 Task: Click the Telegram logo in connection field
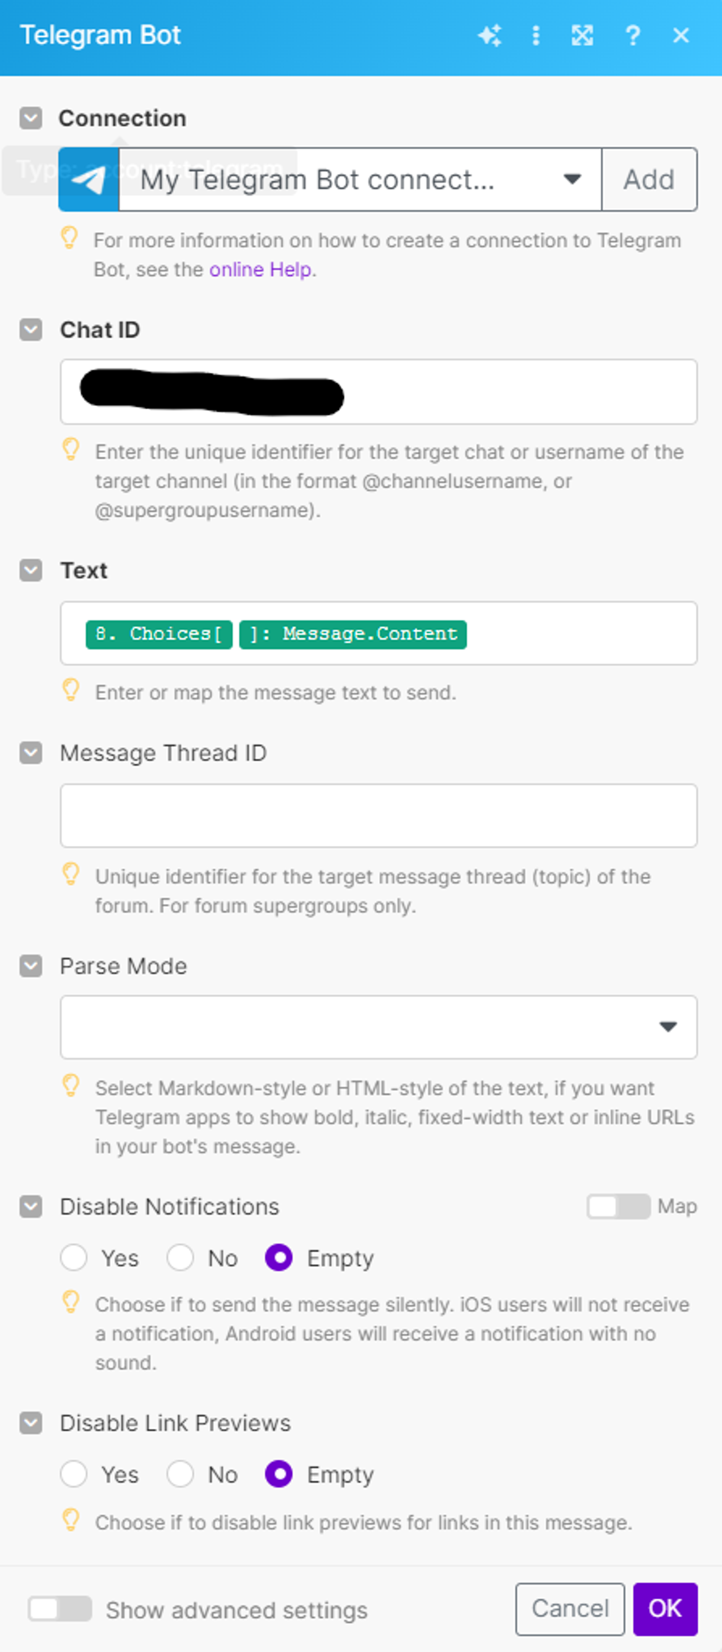click(x=88, y=180)
